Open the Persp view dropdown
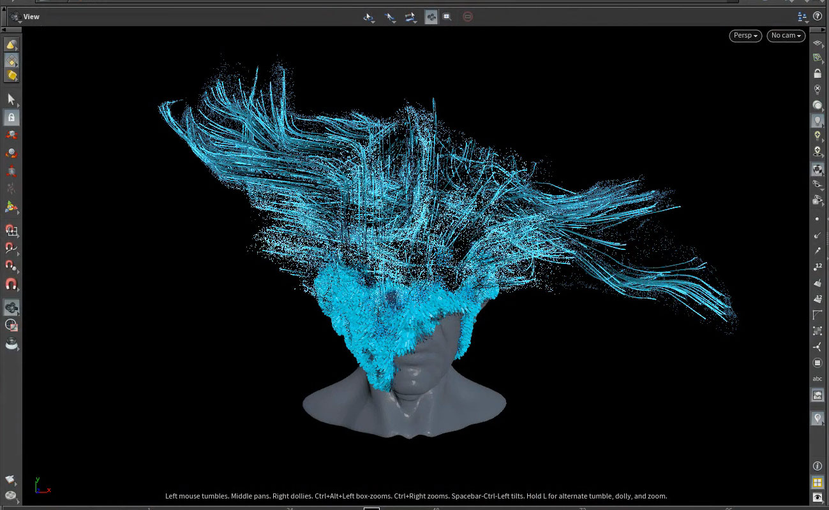This screenshot has width=829, height=510. pyautogui.click(x=745, y=36)
